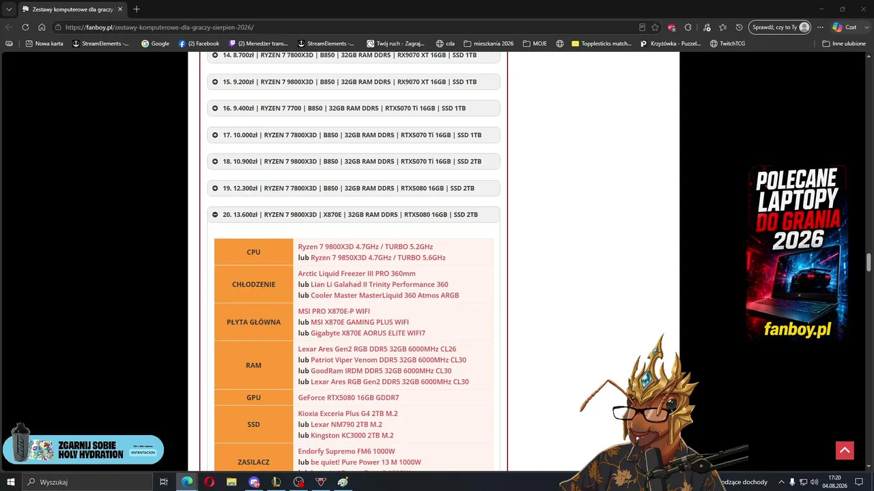Open the Arctic Liquid Freezer III PRO 360mm link
Screen dimensions: 874x491
[x=356, y=273]
